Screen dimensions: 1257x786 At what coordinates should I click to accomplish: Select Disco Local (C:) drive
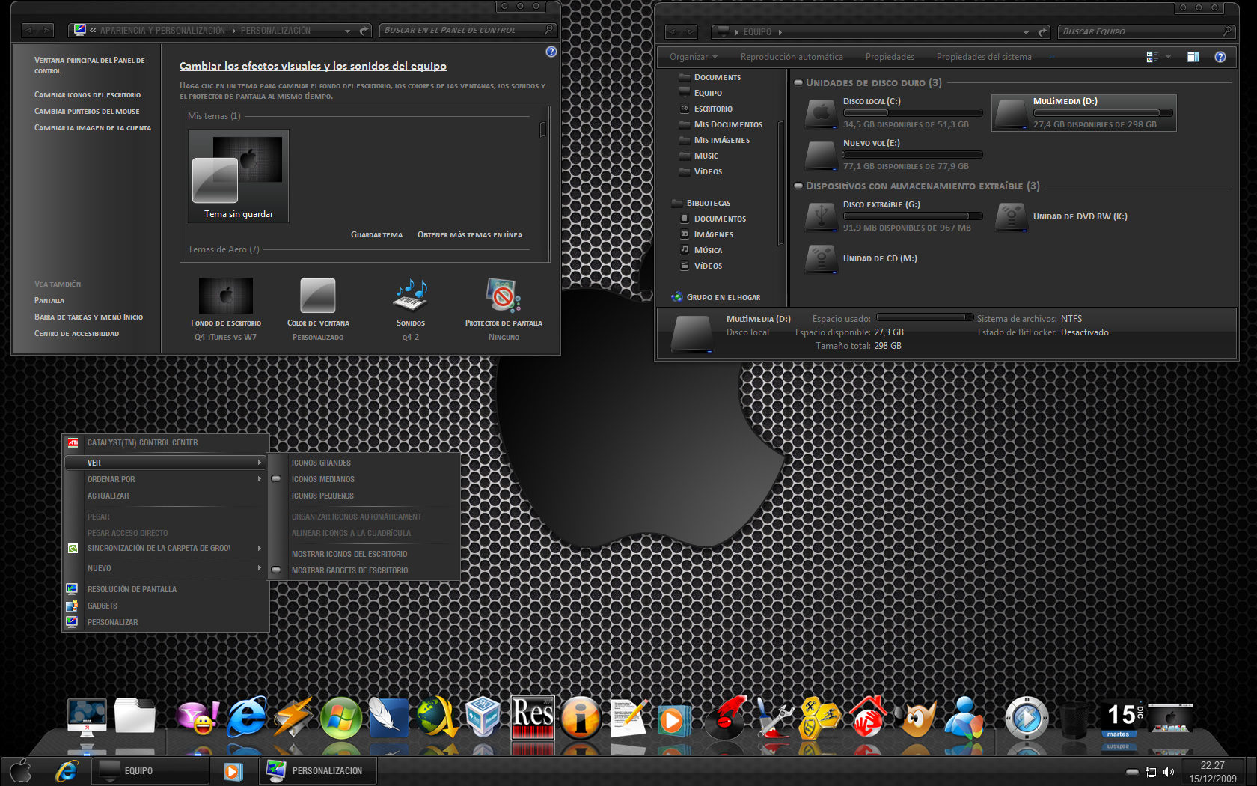(x=893, y=113)
